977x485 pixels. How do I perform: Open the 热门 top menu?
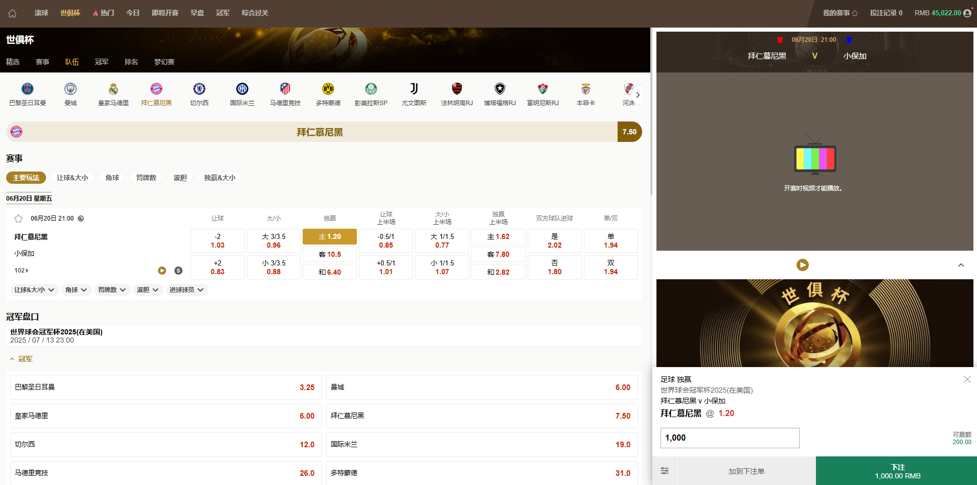pos(104,13)
